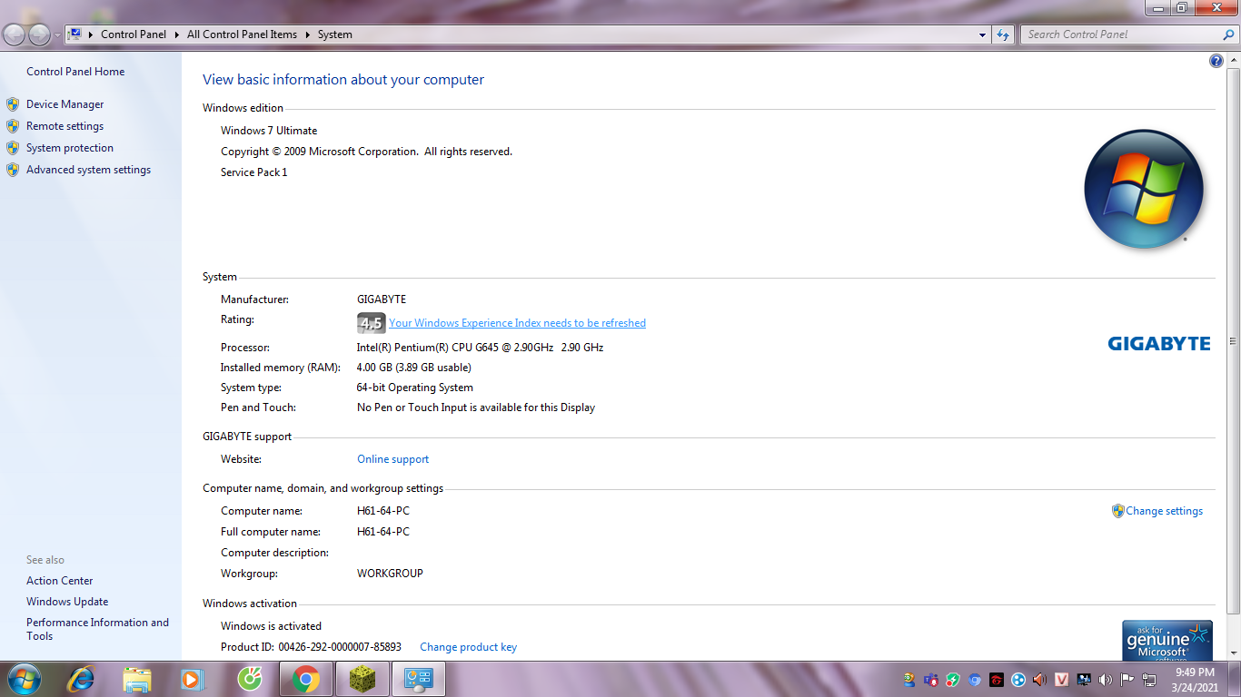Switch to the yellow sponge cube app on taskbar

(362, 679)
